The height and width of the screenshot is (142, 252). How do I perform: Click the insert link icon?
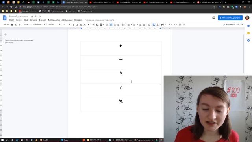94,24
